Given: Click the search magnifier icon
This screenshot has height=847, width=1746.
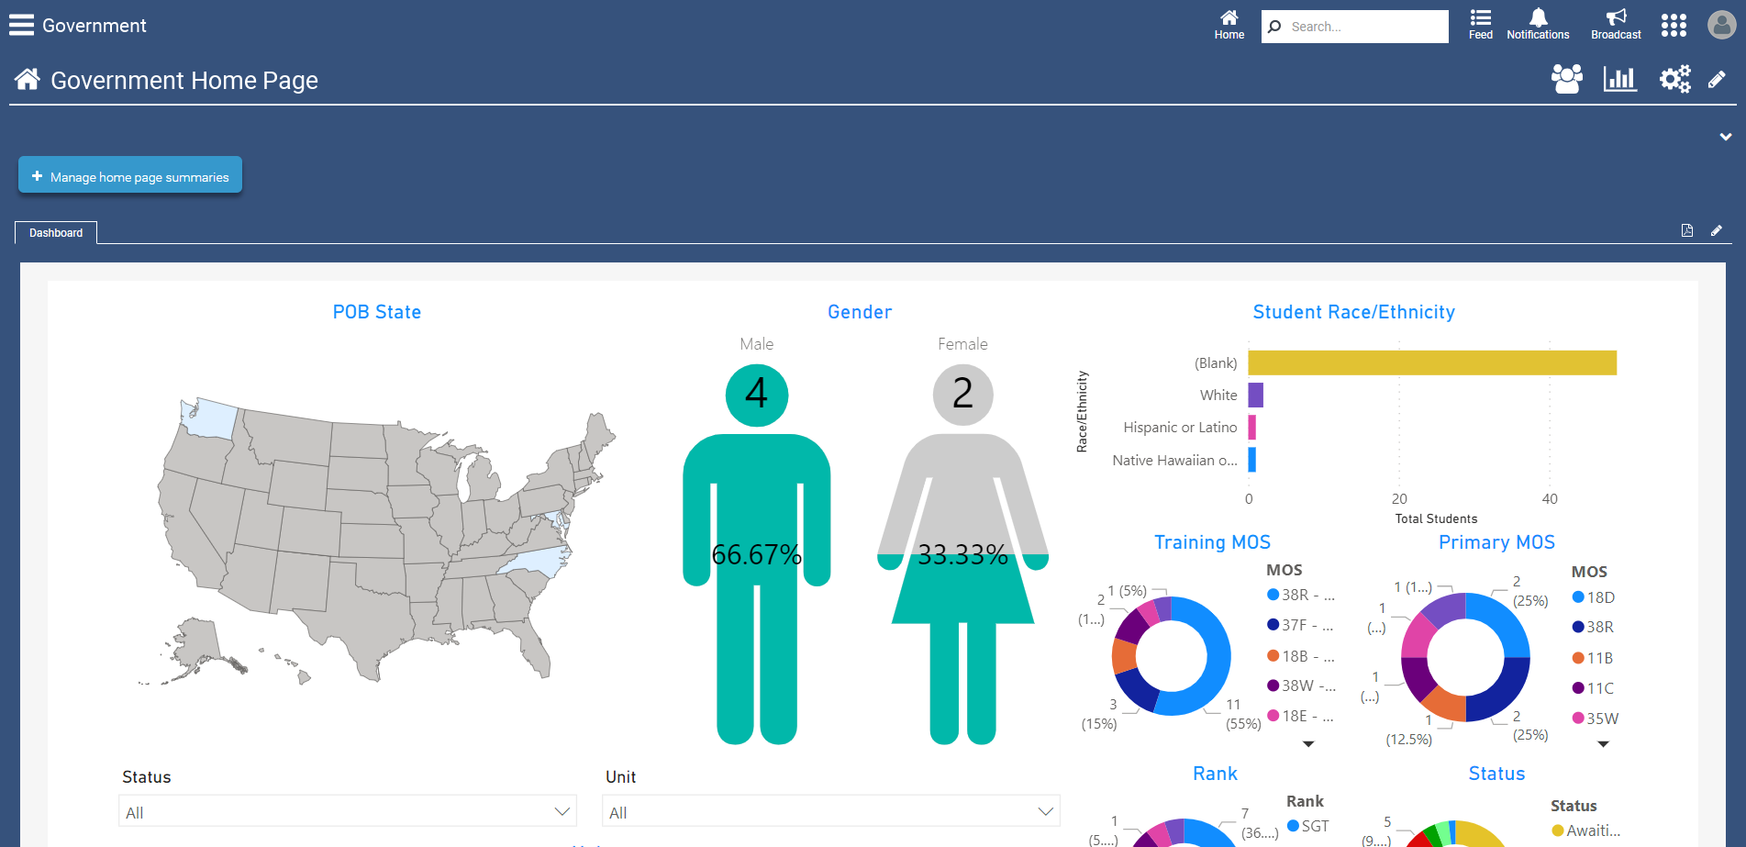Looking at the screenshot, I should pyautogui.click(x=1274, y=27).
